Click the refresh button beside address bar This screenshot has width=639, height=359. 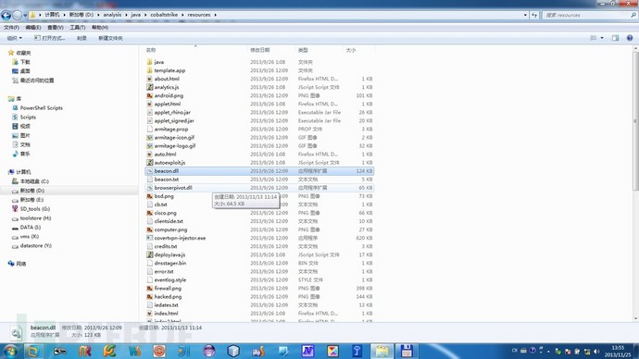pyautogui.click(x=534, y=15)
